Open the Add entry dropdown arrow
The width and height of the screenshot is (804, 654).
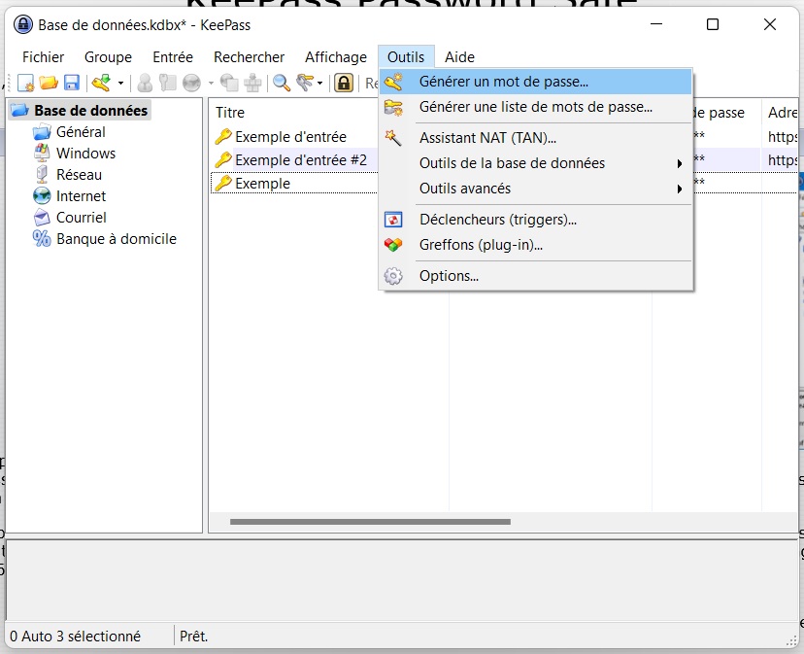click(x=120, y=85)
